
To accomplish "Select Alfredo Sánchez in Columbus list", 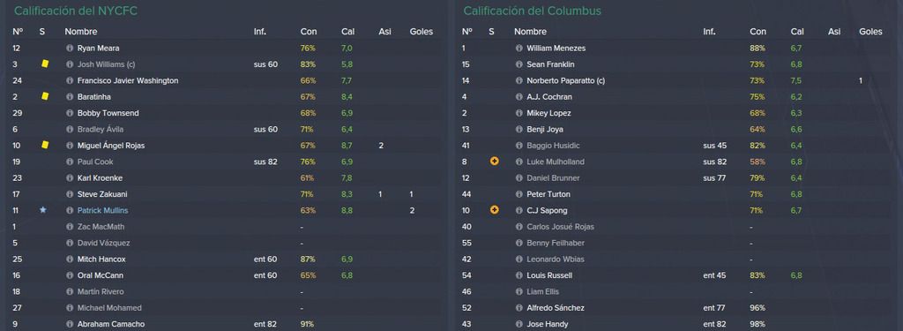I will (556, 308).
